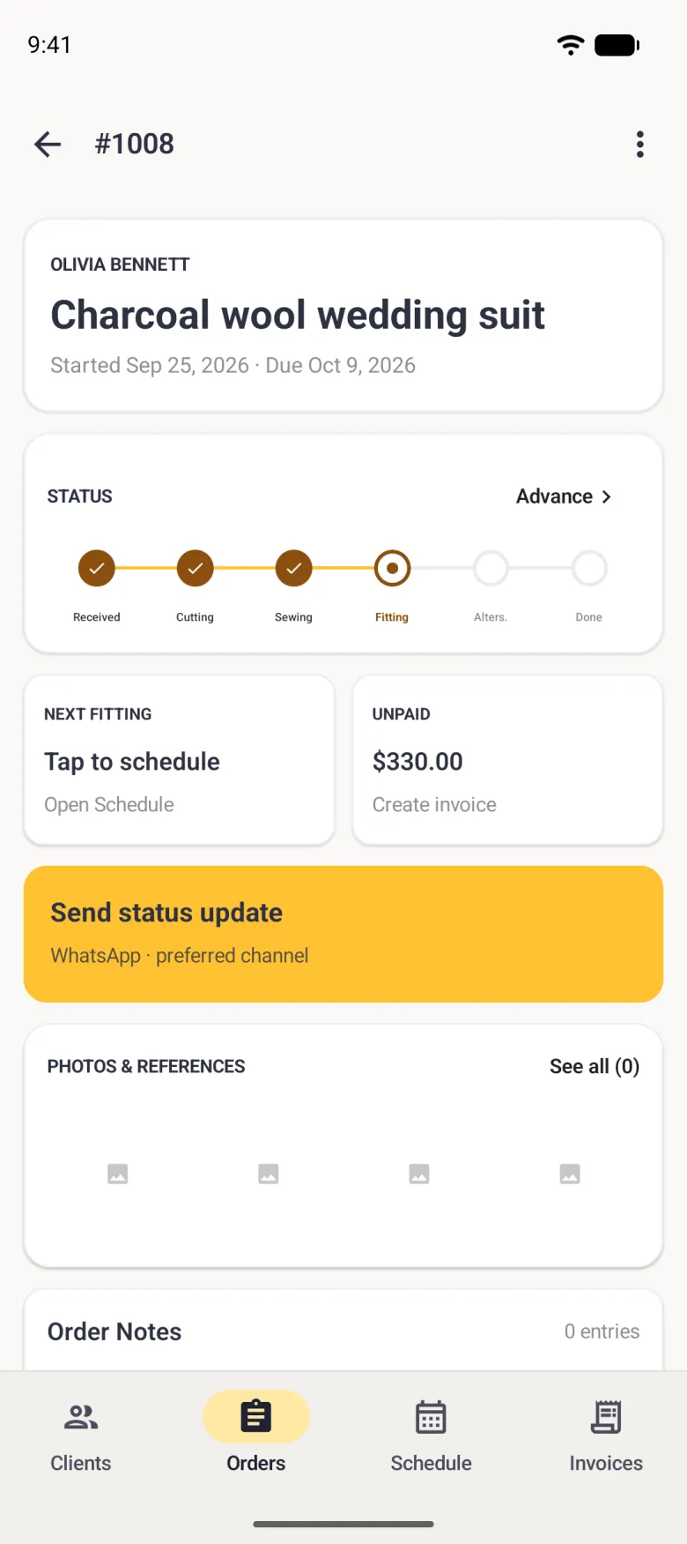Tap the Clients people icon
This screenshot has width=687, height=1544.
click(81, 1417)
